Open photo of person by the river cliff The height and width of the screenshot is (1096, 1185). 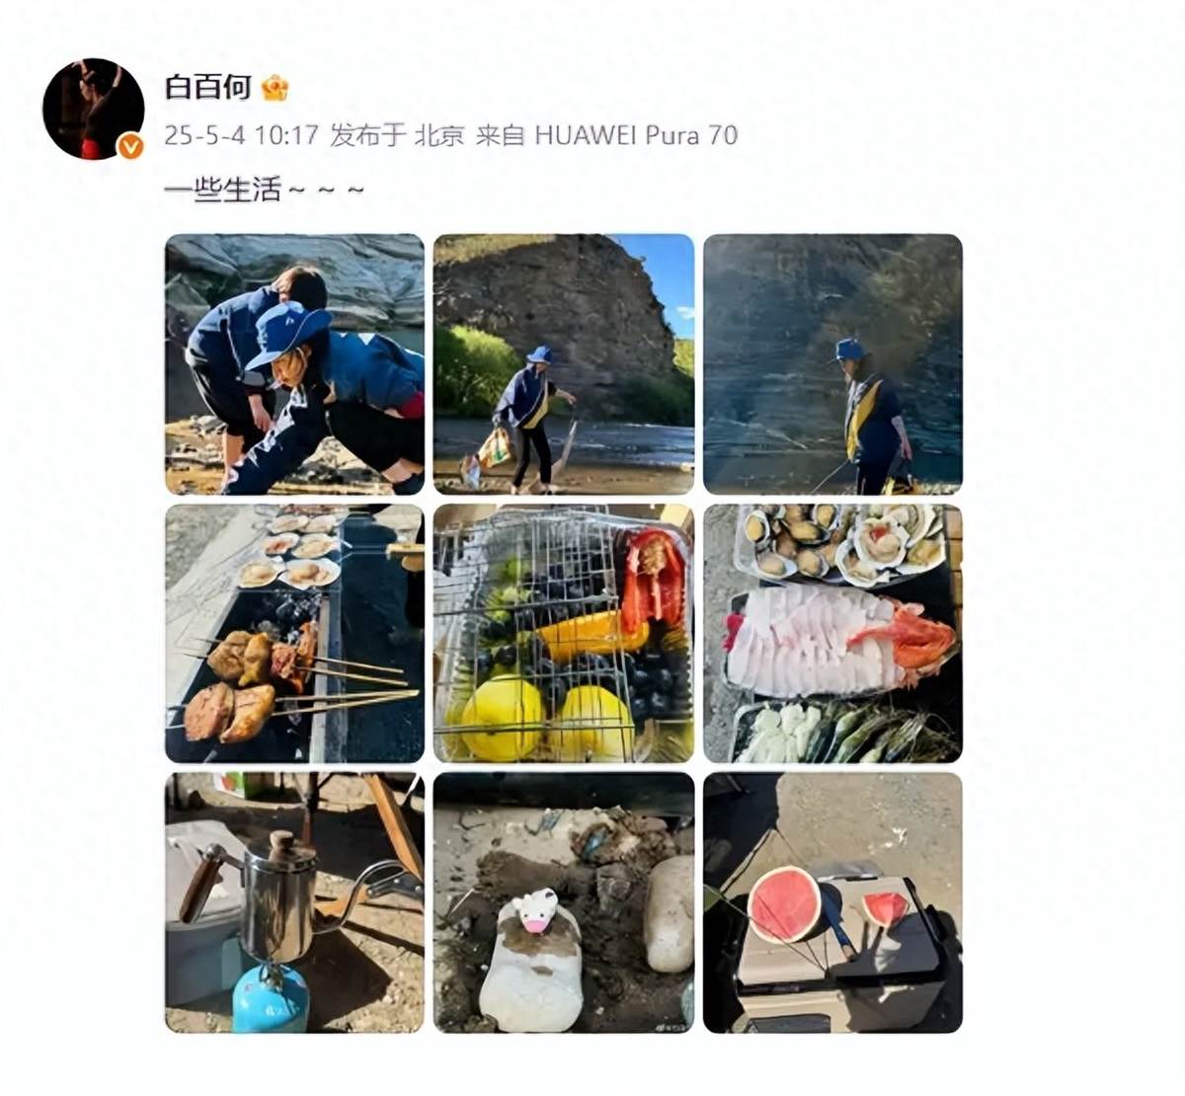point(564,364)
